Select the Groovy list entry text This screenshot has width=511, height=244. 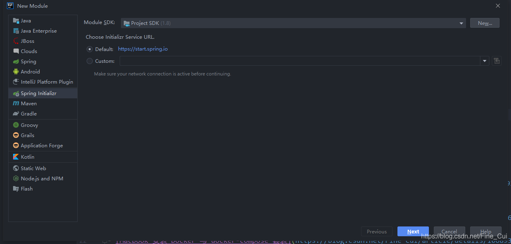pos(29,125)
